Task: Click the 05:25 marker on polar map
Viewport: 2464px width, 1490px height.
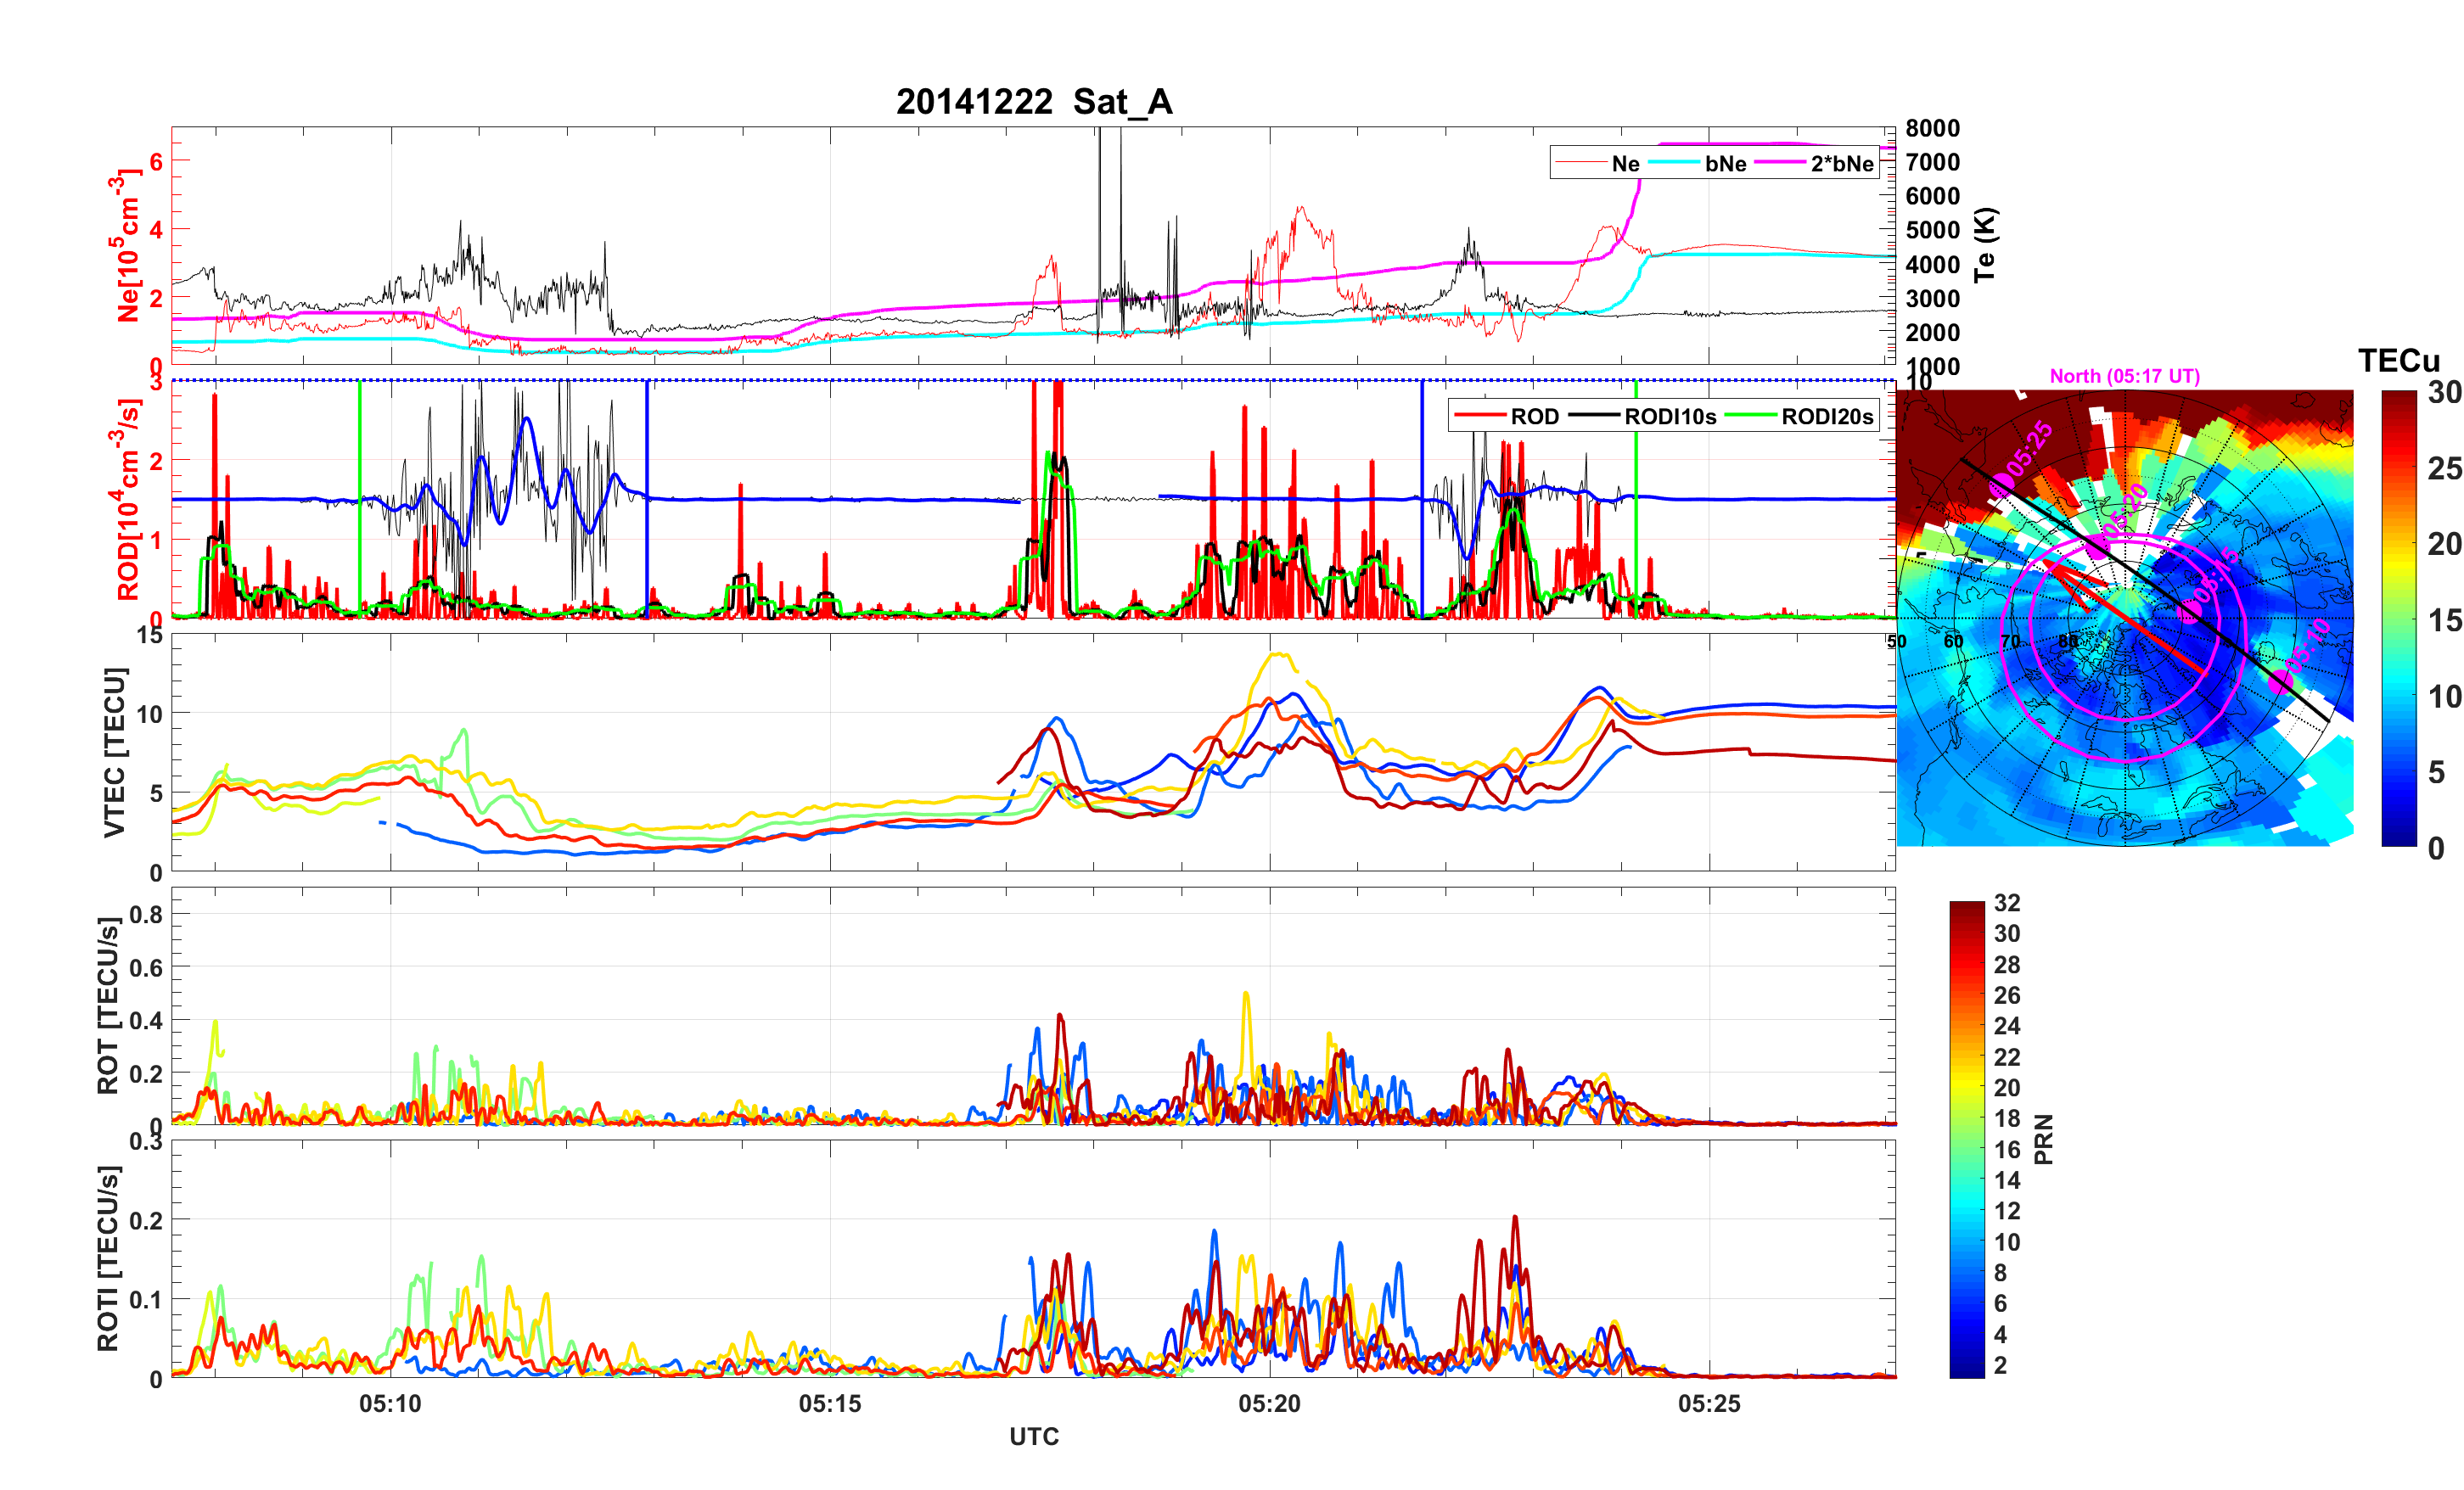Action: click(x=2002, y=485)
